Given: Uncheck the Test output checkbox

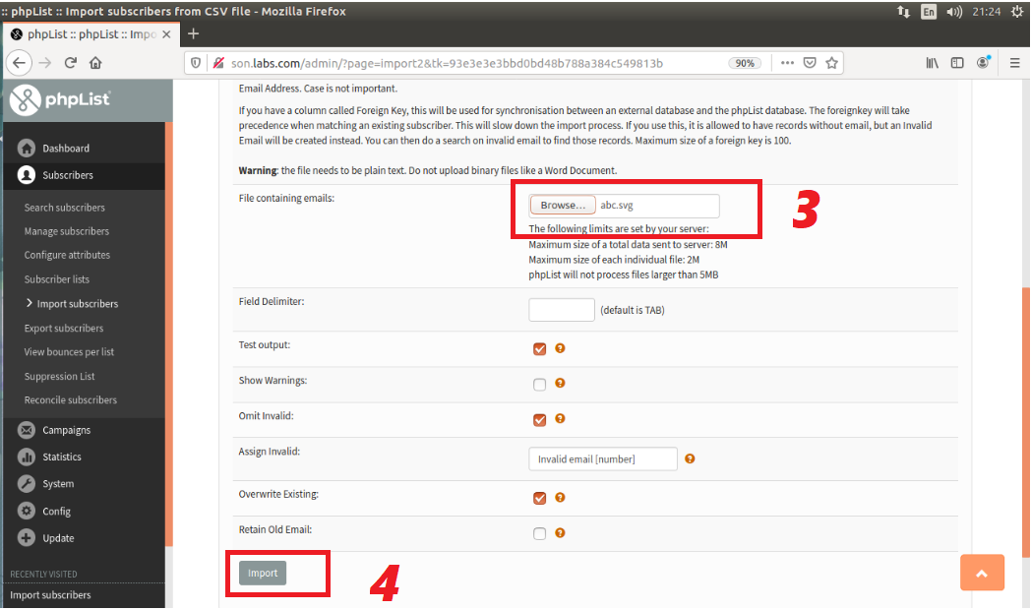Looking at the screenshot, I should tap(540, 349).
